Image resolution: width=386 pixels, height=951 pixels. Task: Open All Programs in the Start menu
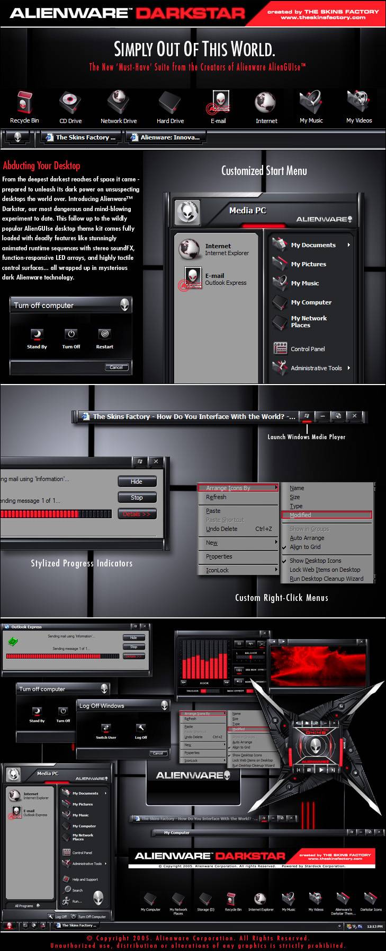[x=26, y=905]
